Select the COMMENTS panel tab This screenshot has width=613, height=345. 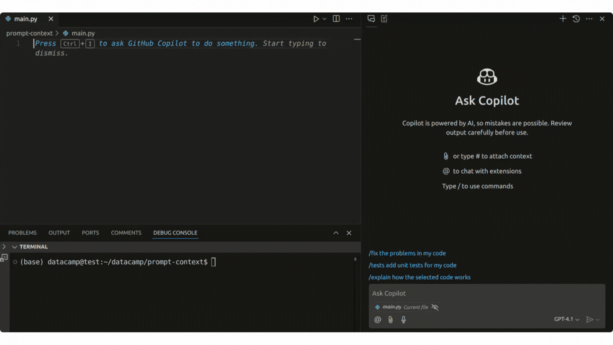(126, 233)
